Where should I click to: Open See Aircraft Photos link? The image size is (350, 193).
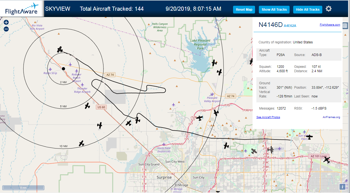click(268, 117)
